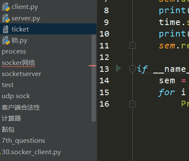Click the 'sem' variable on line 14

point(167,81)
